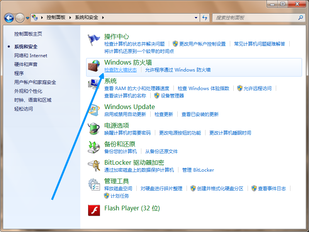Click 更改计算机睡眠时间 link
The image size is (309, 232).
(230, 133)
